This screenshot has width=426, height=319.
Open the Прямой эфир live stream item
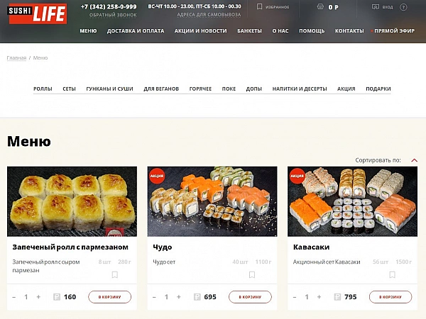[x=394, y=31]
